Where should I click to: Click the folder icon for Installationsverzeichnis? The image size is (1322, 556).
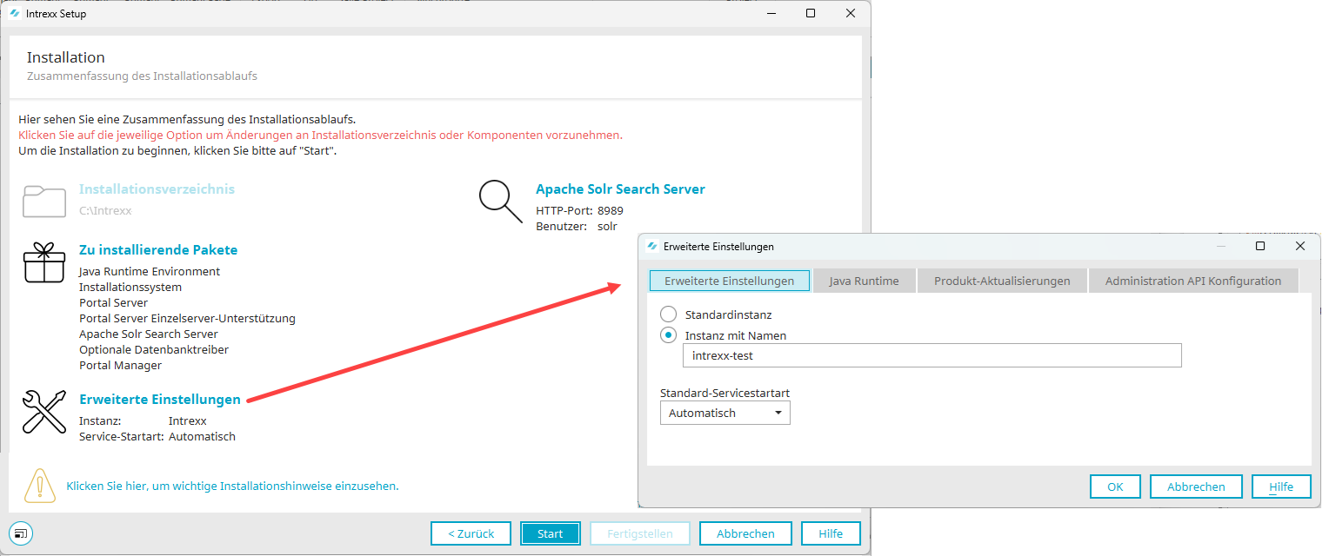pyautogui.click(x=44, y=202)
